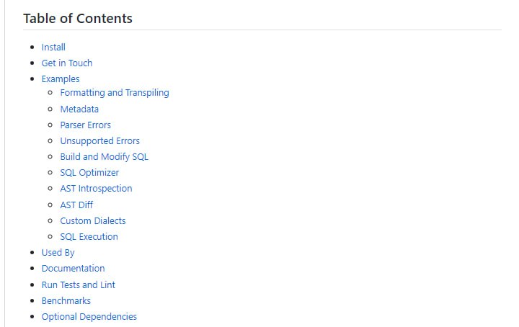Screen dimensions: 519x327
Task: Open the Install link
Action: pos(53,47)
